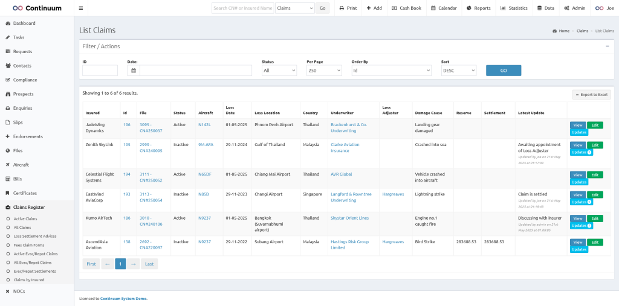This screenshot has width=619, height=306.
Task: Select Fees Claim Forms submenu item
Action: tap(29, 245)
